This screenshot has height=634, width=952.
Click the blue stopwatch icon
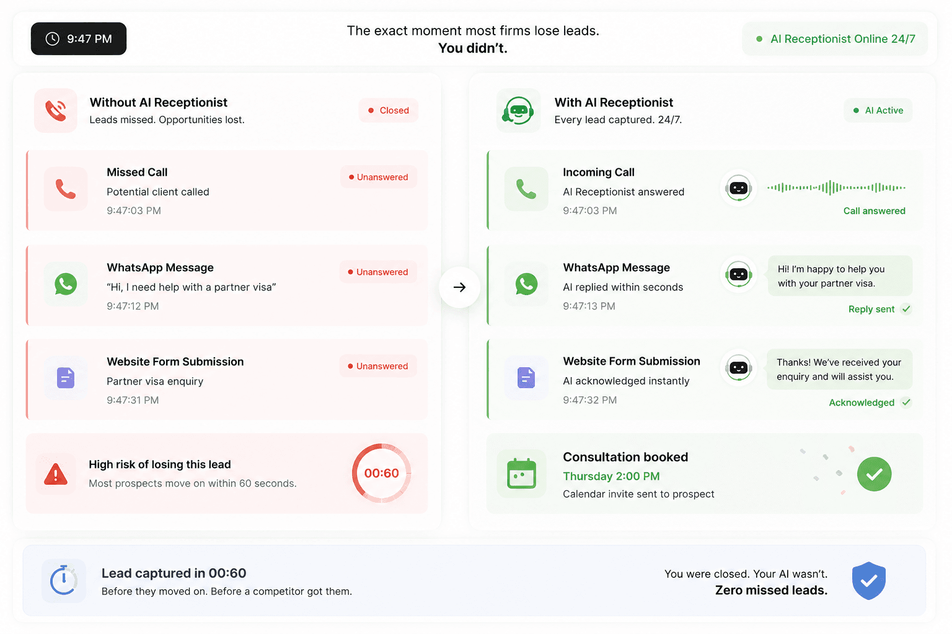click(63, 580)
